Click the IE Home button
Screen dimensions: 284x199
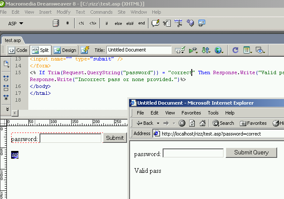202,123
